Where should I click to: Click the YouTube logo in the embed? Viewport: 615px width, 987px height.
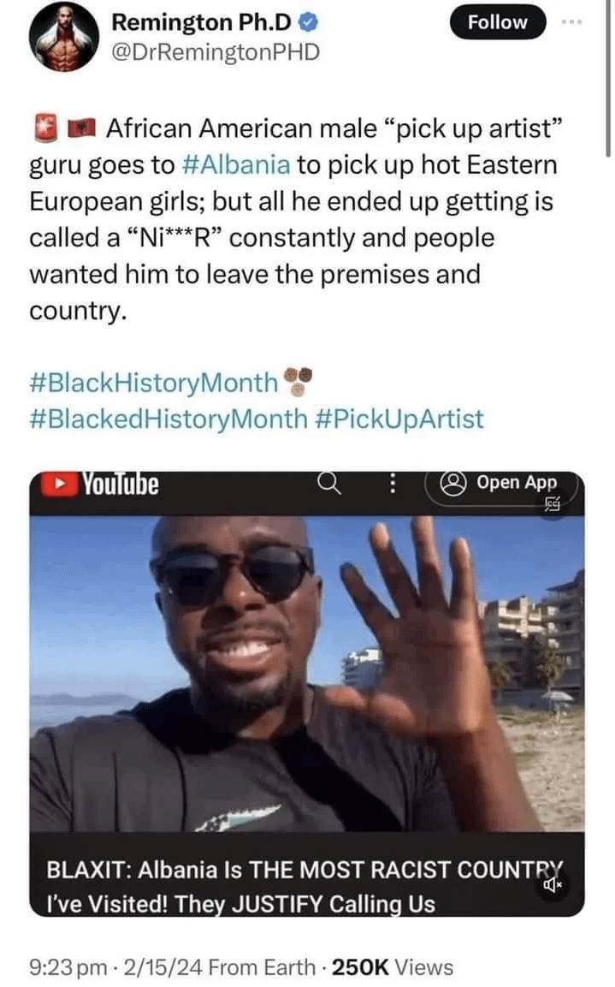(x=100, y=484)
